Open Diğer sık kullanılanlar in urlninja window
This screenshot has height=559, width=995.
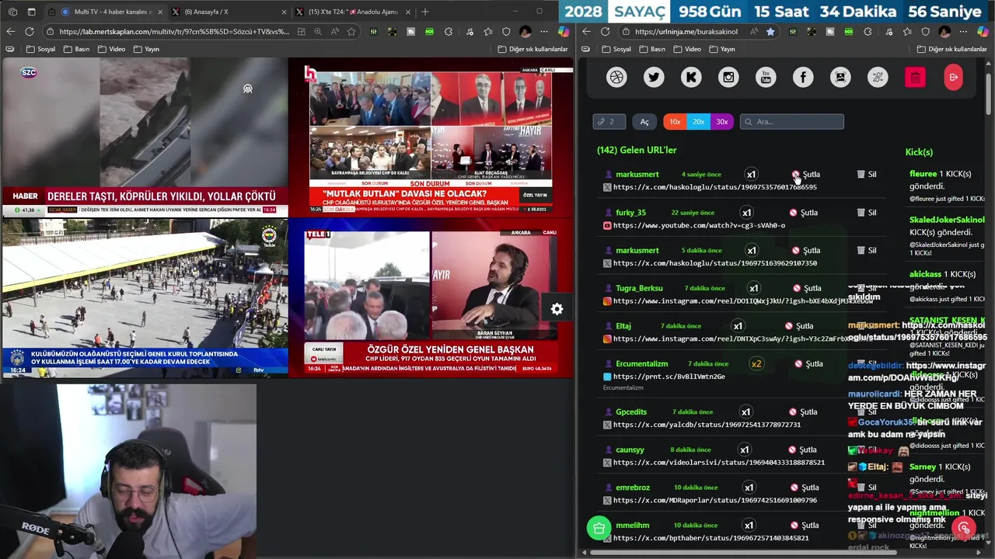[x=951, y=49]
